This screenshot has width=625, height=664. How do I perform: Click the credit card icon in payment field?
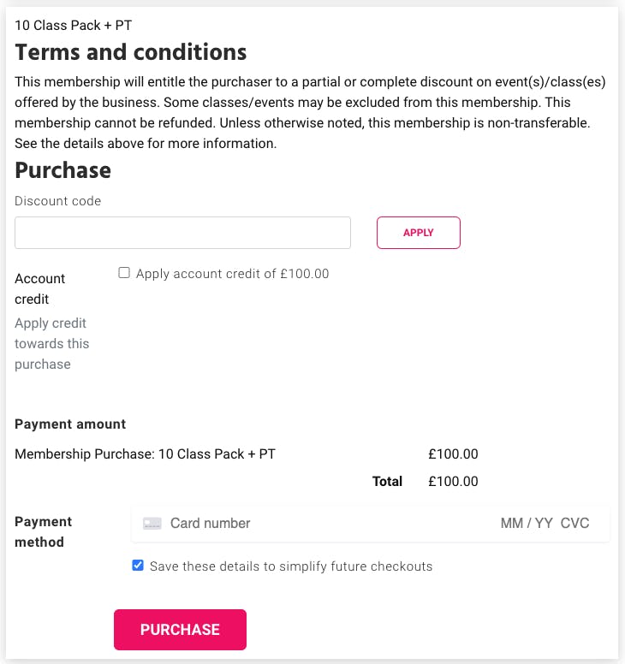(152, 523)
